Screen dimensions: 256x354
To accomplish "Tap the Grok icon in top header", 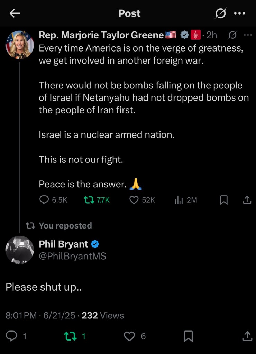I will (220, 13).
